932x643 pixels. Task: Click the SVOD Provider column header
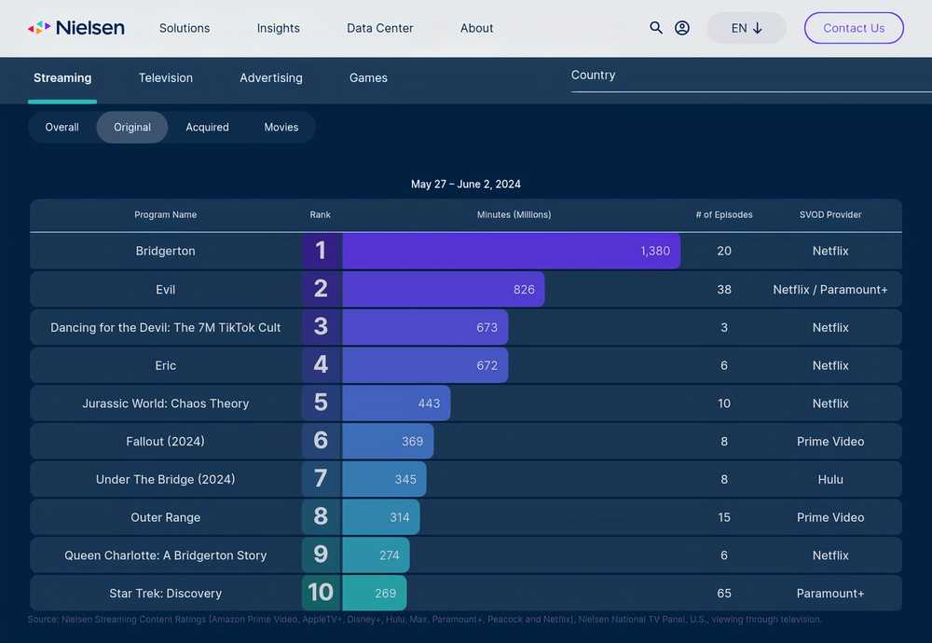(x=830, y=214)
